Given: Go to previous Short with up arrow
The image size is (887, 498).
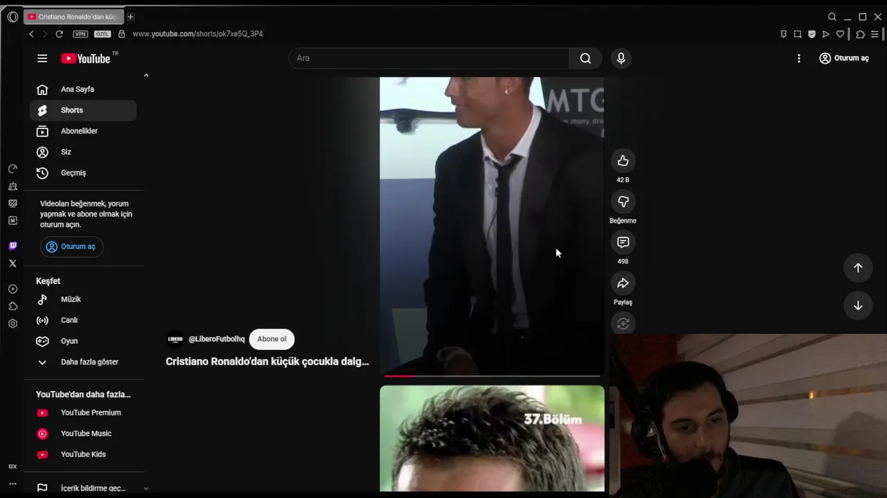Looking at the screenshot, I should [858, 268].
